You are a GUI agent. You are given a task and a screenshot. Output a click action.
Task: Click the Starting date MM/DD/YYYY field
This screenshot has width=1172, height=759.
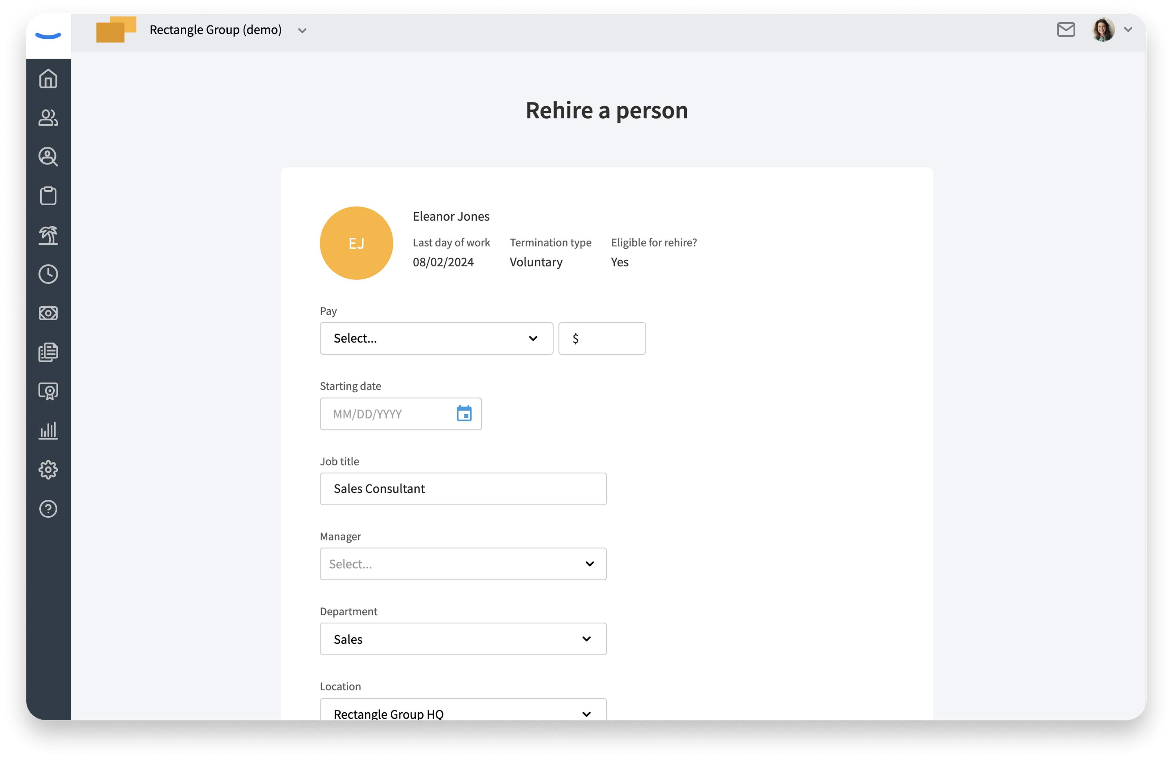pyautogui.click(x=400, y=413)
